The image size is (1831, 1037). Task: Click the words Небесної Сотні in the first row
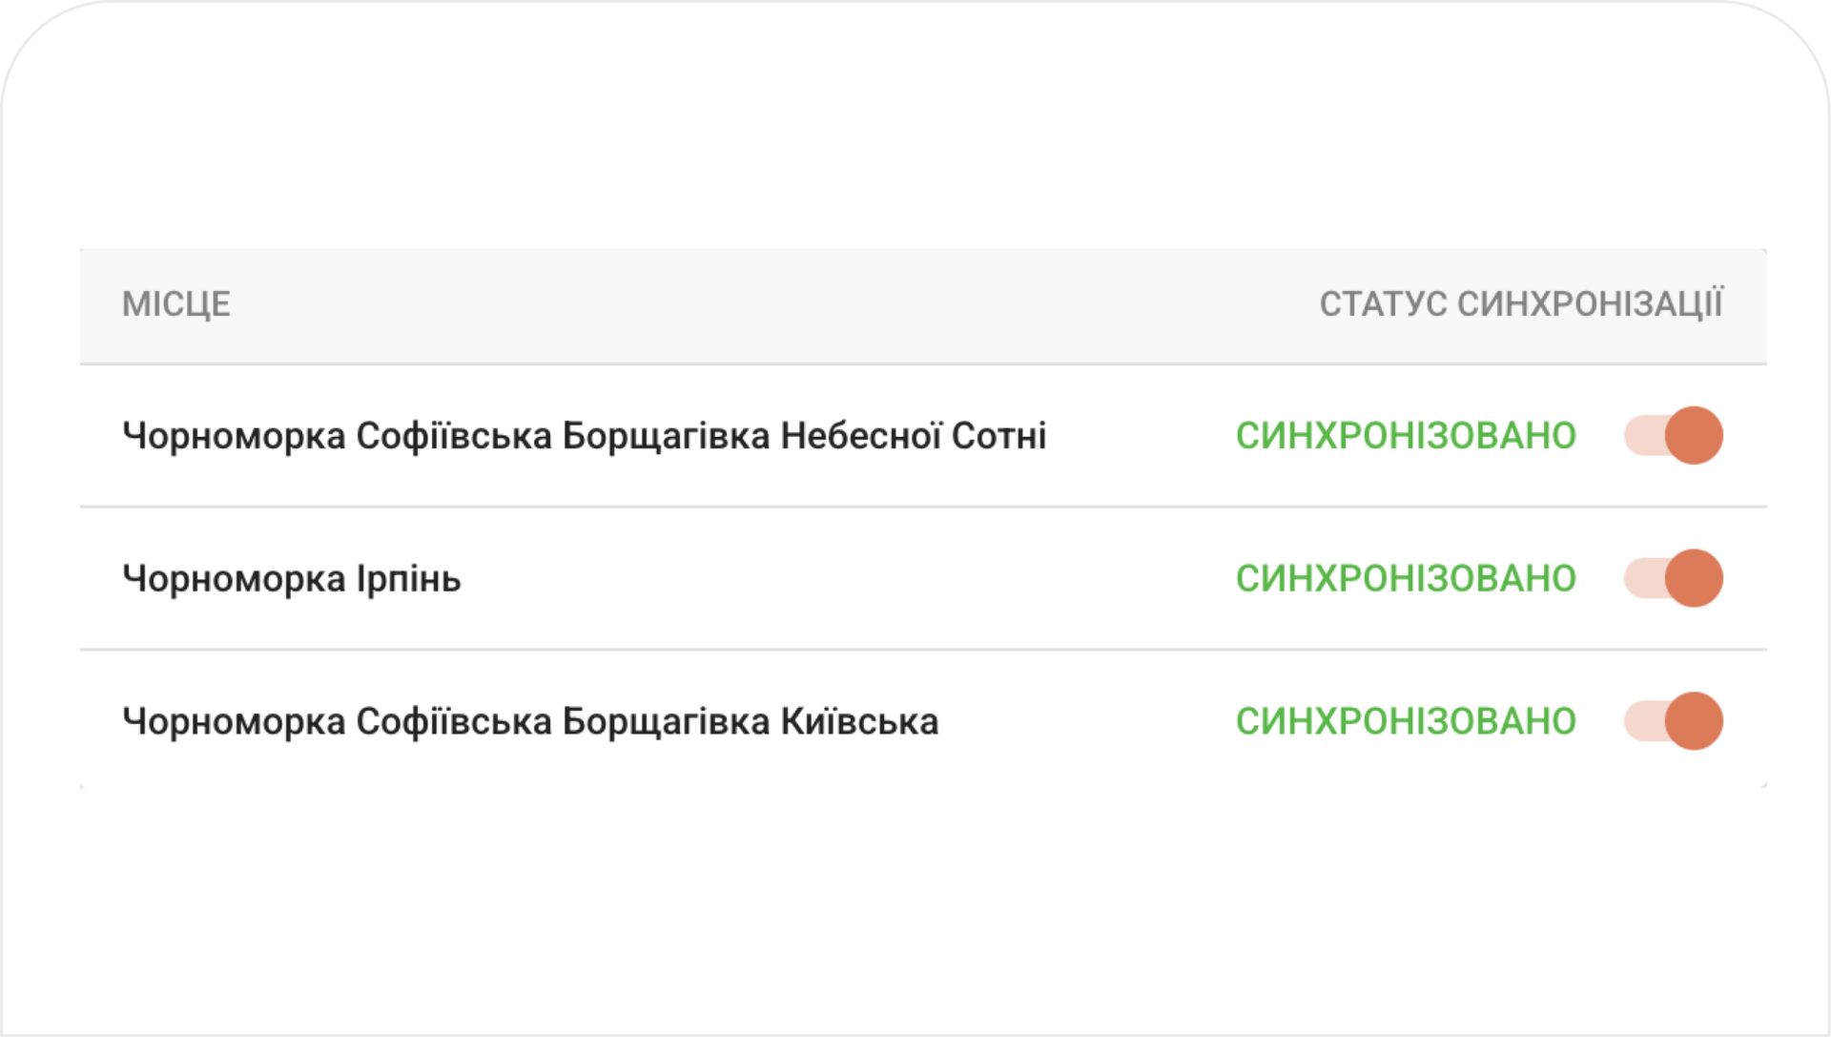coord(914,436)
